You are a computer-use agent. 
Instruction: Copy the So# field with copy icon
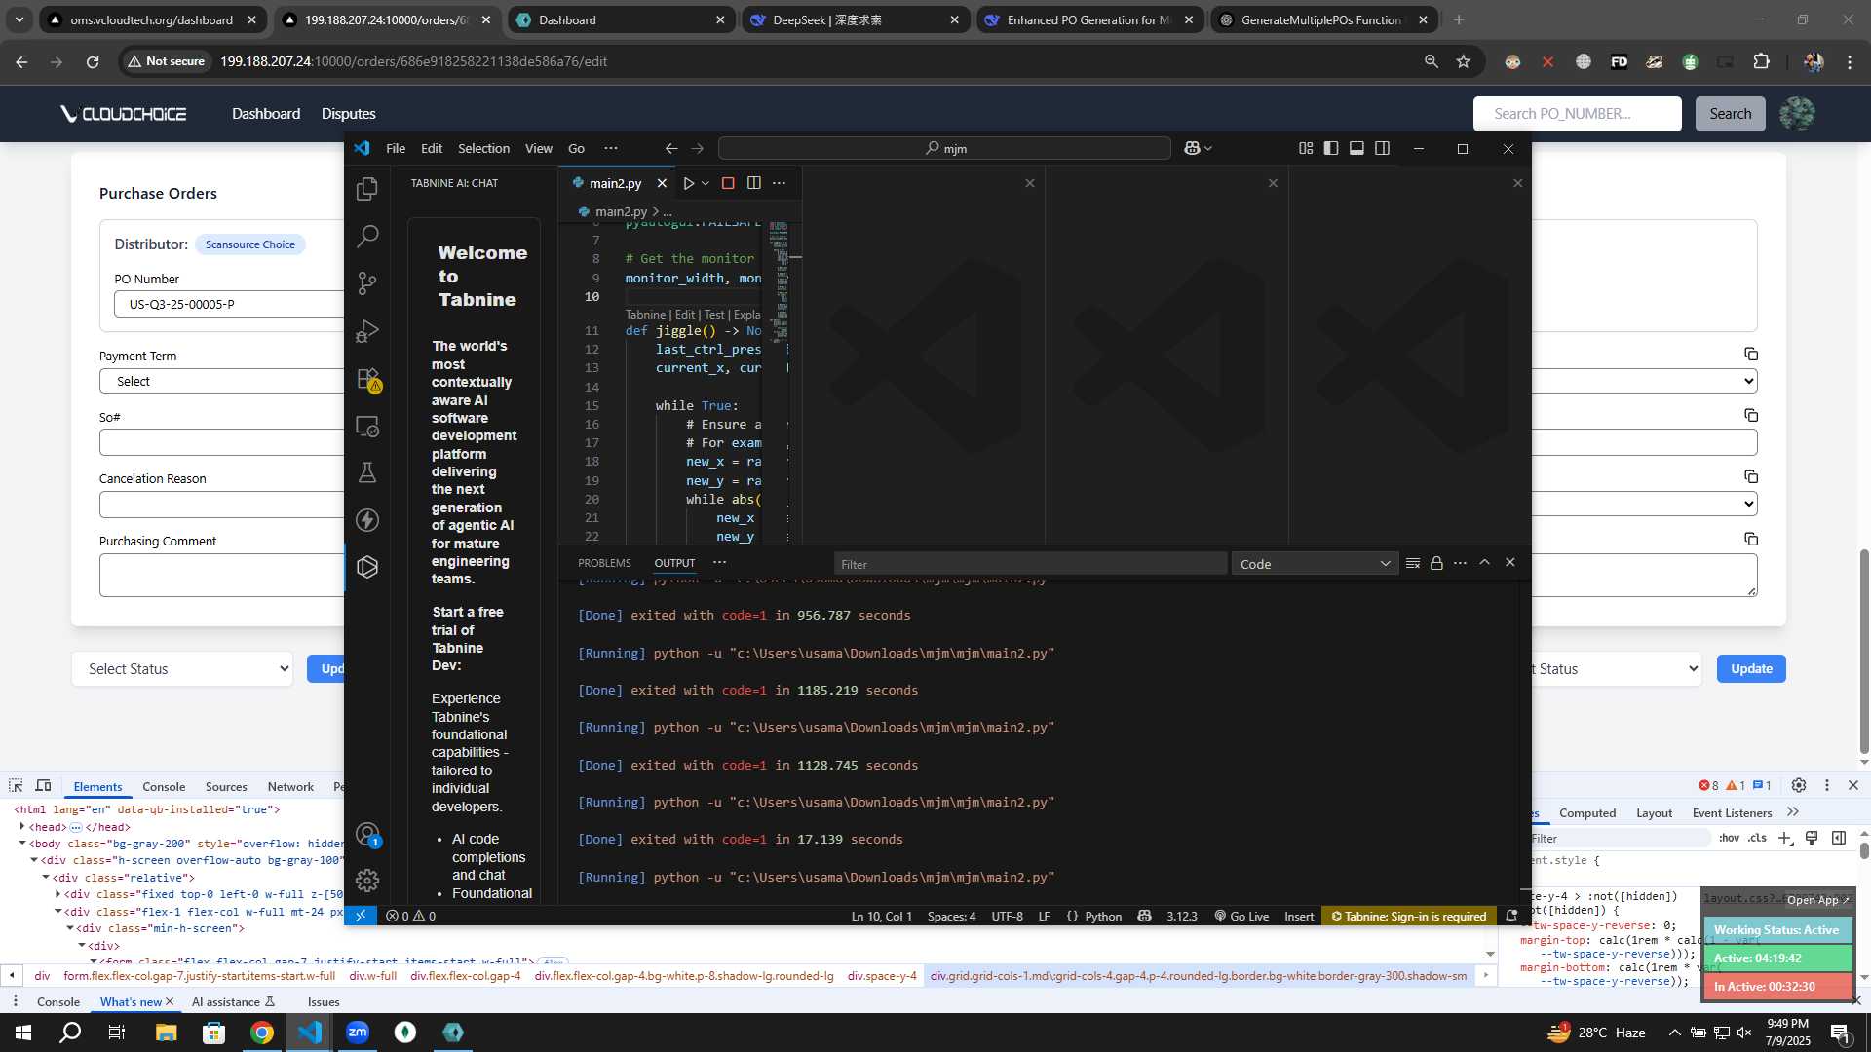1751,415
